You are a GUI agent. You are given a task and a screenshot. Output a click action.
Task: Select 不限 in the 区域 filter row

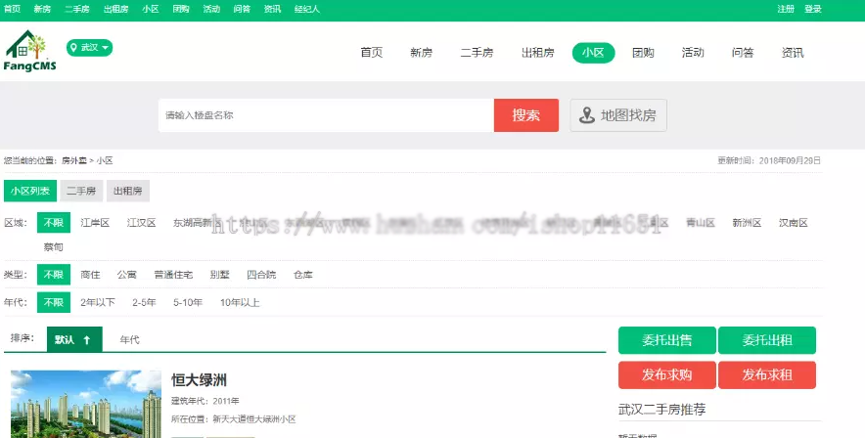54,223
